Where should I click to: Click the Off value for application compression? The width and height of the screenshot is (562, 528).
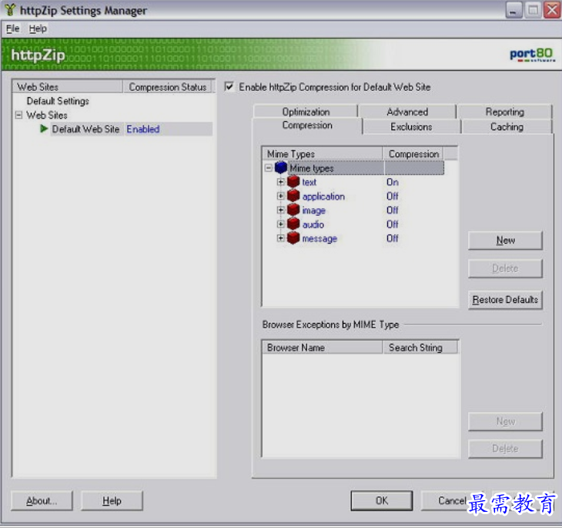click(392, 196)
